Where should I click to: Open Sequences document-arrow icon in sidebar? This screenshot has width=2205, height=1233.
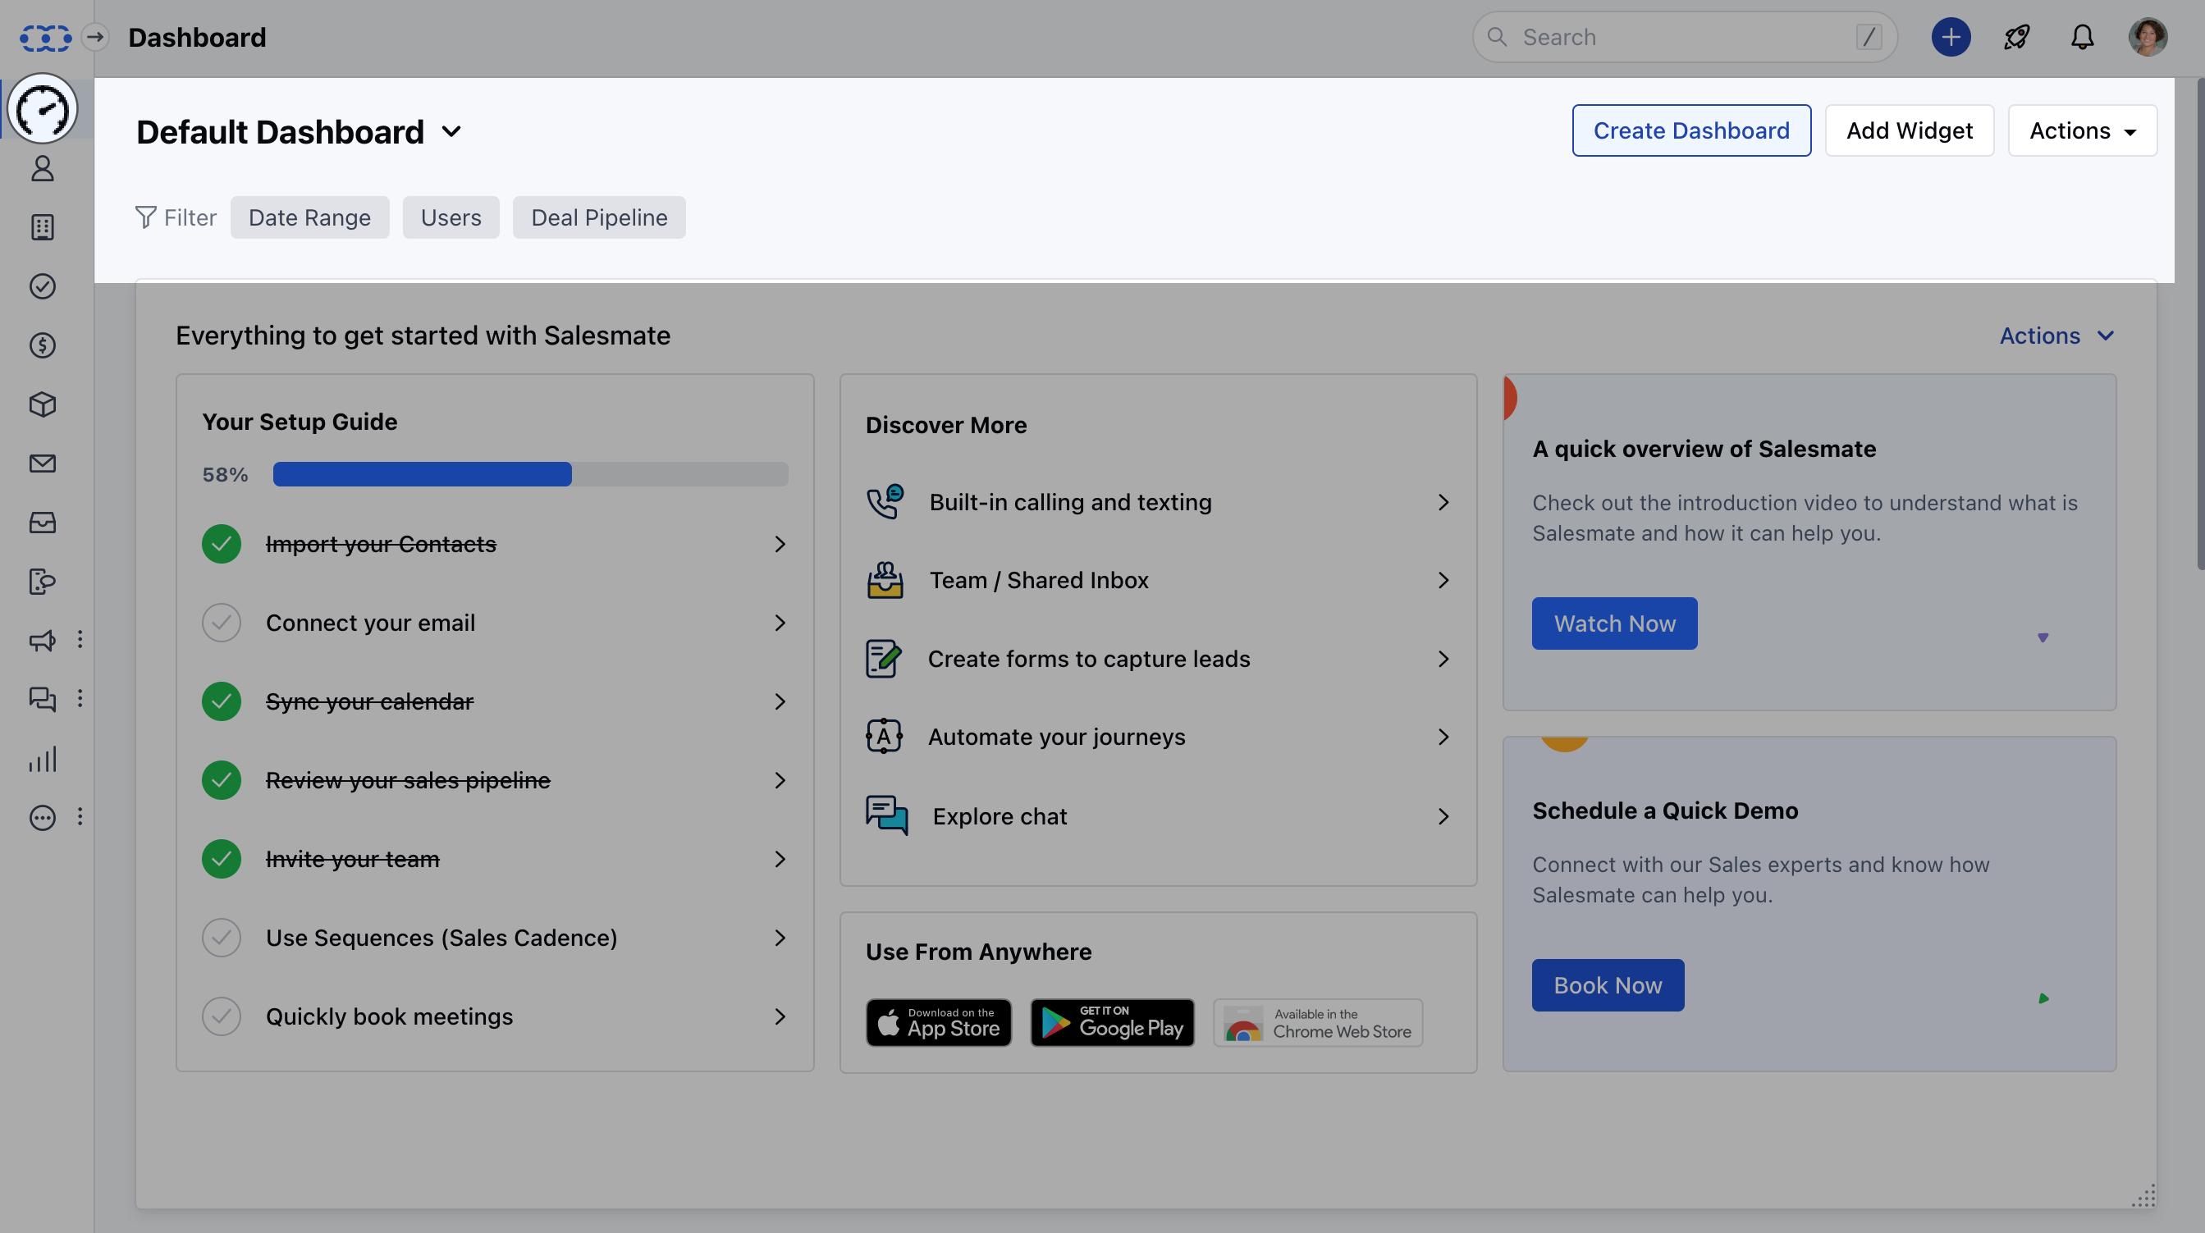[x=43, y=581]
